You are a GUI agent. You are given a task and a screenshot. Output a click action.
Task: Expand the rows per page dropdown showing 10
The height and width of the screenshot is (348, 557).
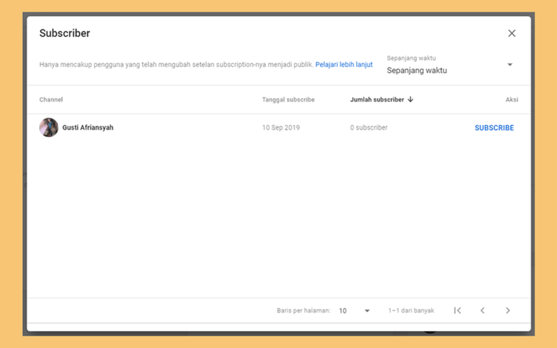[354, 310]
